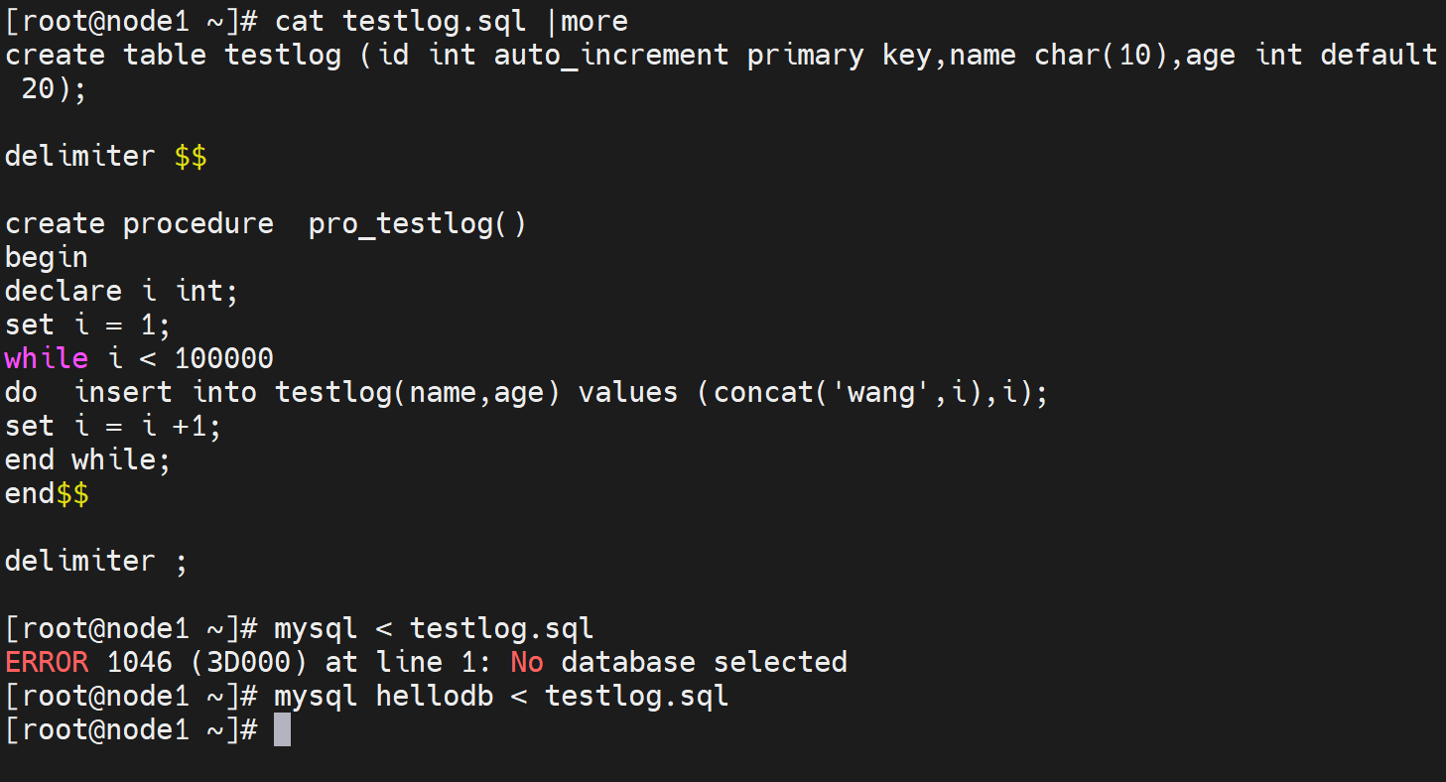
Task: Click the 'auto_increment' keyword
Action: pyautogui.click(x=610, y=55)
